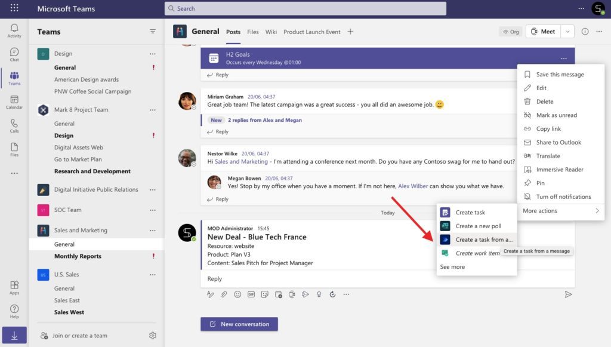Choose Translate from message menu
The width and height of the screenshot is (611, 347).
(x=561, y=156)
